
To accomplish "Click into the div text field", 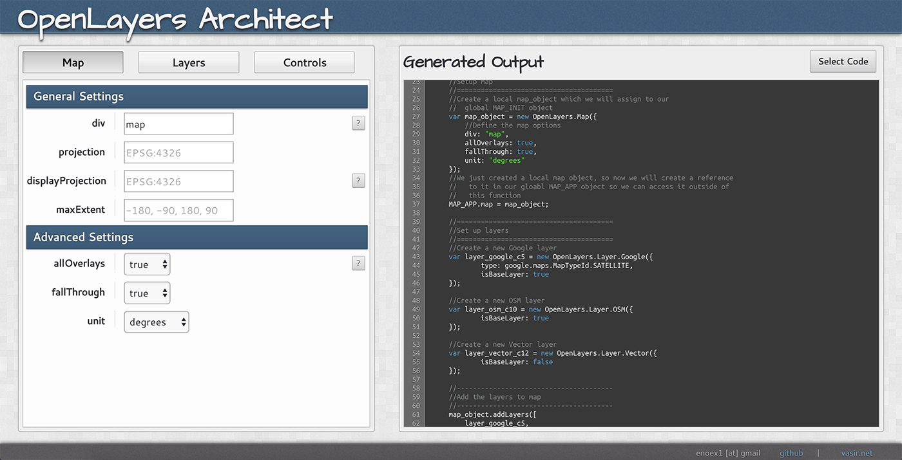I will [178, 124].
